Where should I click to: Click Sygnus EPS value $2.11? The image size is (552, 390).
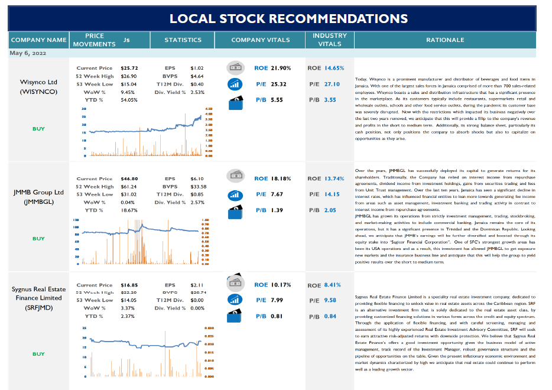pos(197,285)
